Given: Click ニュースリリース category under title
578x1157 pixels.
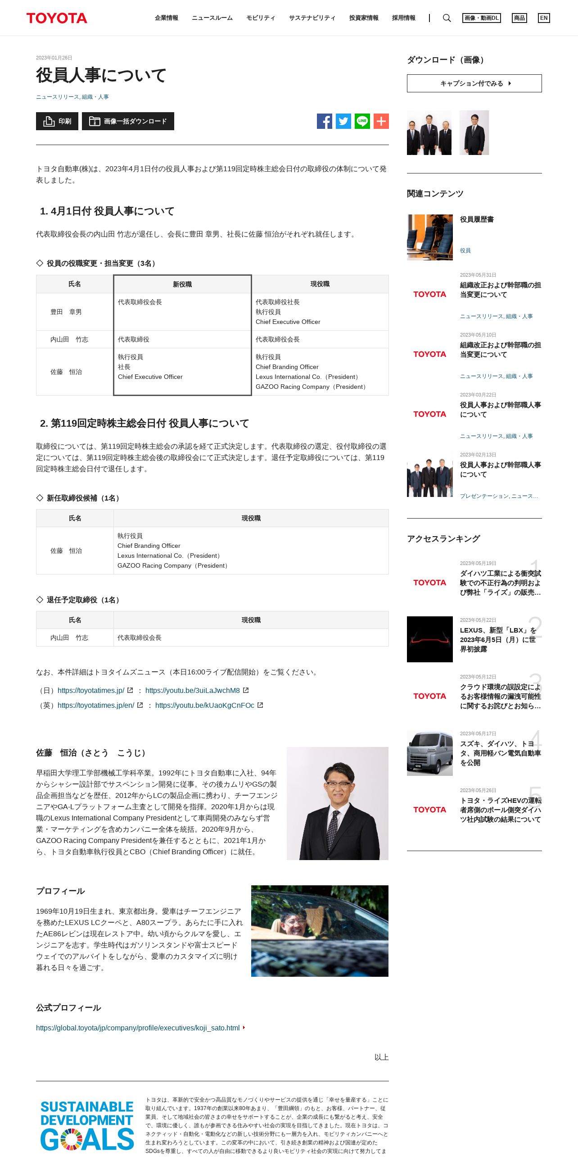Looking at the screenshot, I should coord(57,97).
